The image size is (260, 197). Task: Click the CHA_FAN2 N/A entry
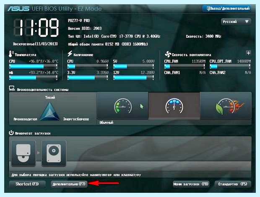tap(230, 73)
